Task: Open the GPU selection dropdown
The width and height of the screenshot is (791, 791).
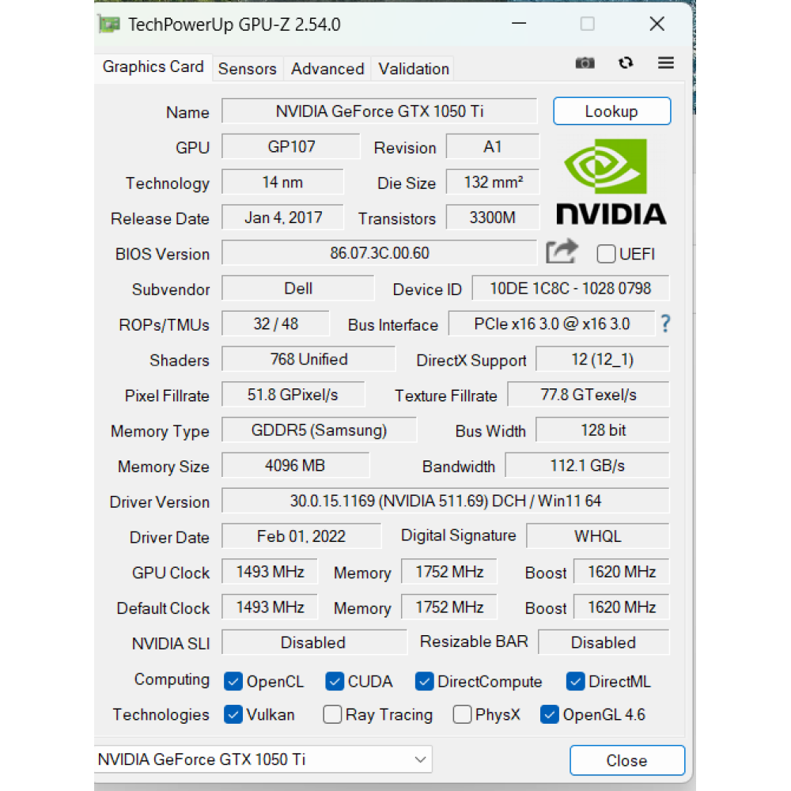Action: (x=263, y=759)
